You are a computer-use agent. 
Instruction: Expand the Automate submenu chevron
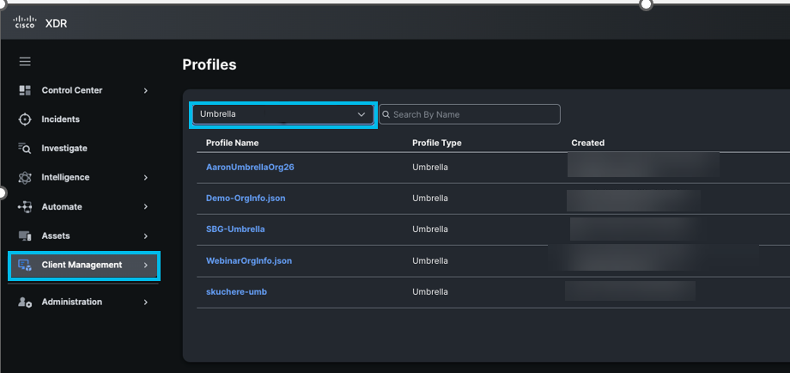146,206
